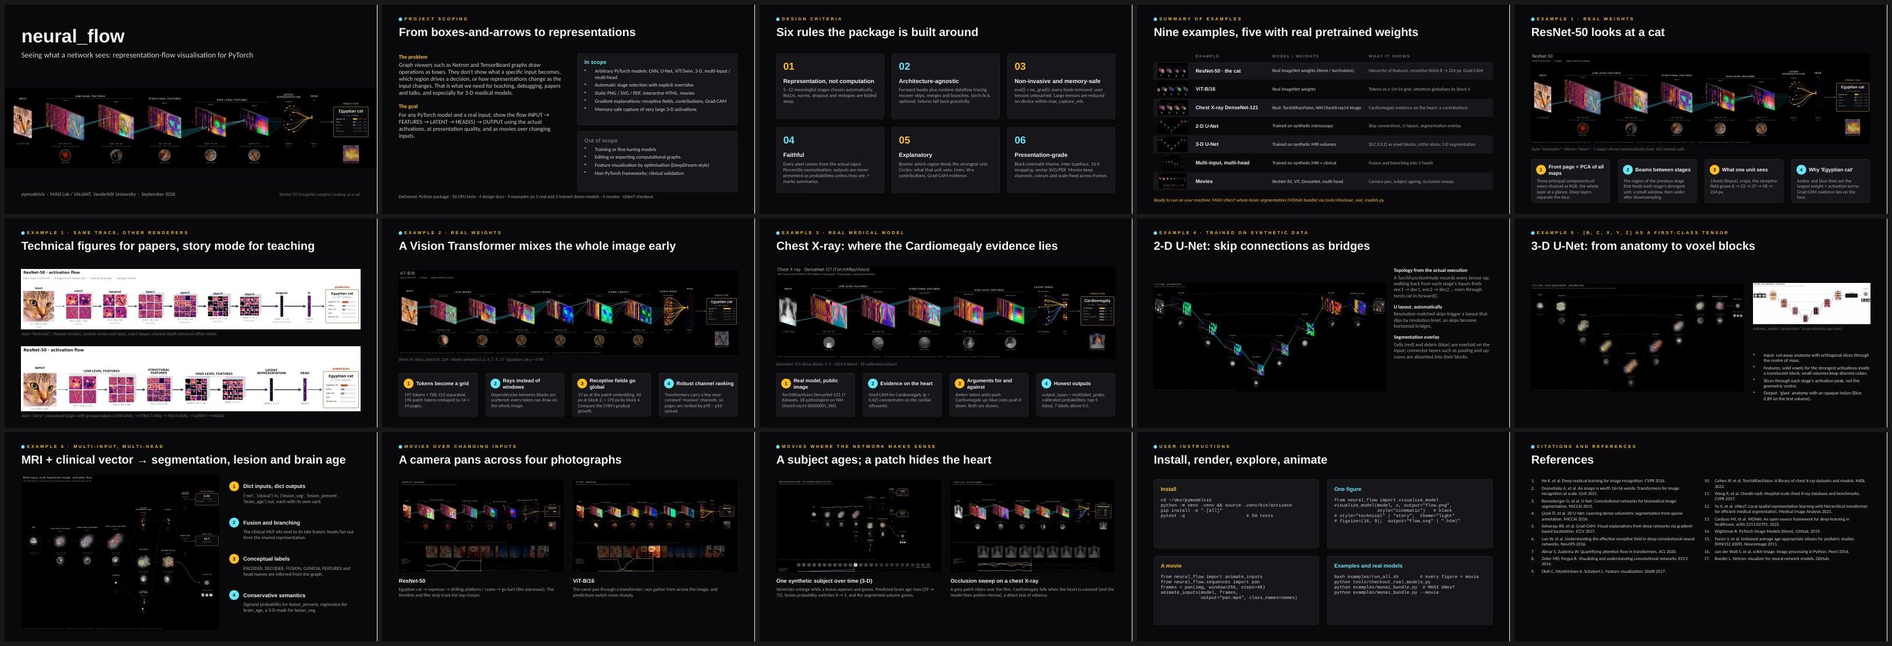Click the 'ViT-B/16' row in the examples table

(1323, 89)
